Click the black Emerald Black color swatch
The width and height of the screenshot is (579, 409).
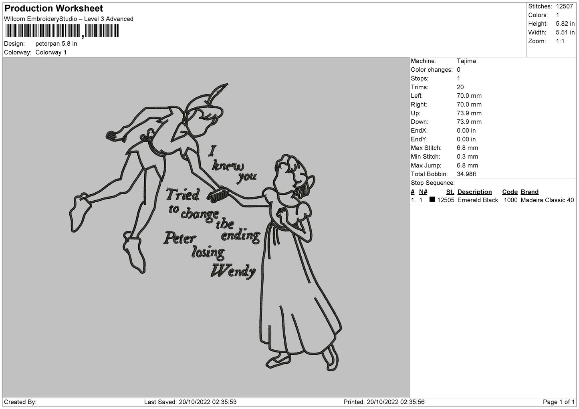432,199
